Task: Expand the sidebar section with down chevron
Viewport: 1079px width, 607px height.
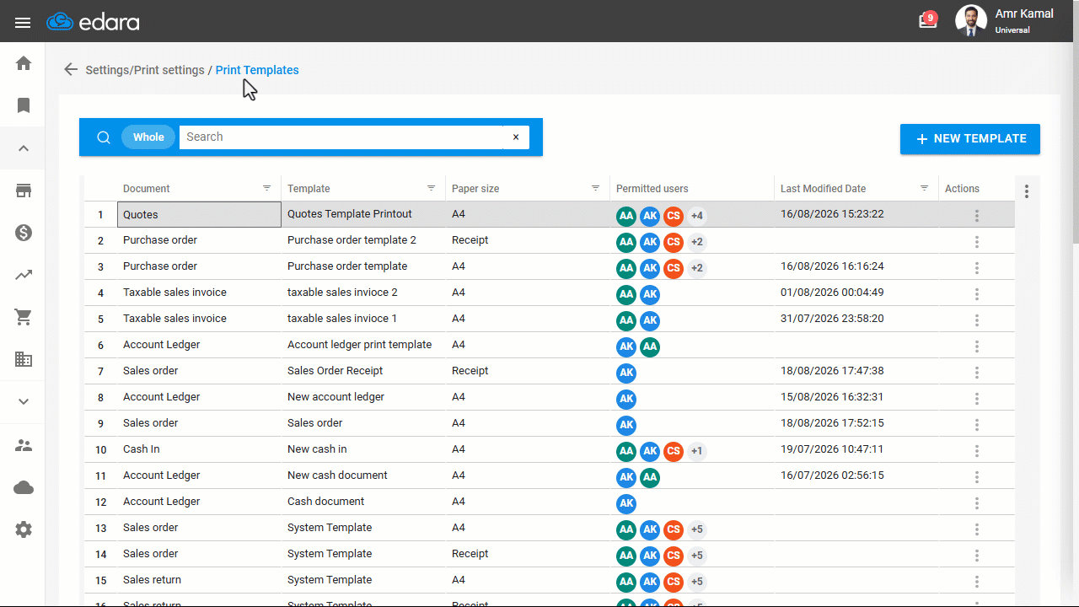Action: pos(24,402)
